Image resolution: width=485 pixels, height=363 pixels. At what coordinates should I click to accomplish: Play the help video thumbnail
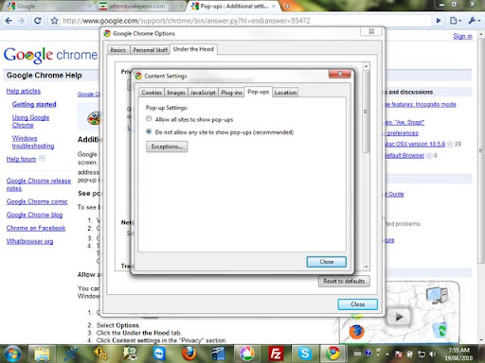pyautogui.click(x=399, y=317)
